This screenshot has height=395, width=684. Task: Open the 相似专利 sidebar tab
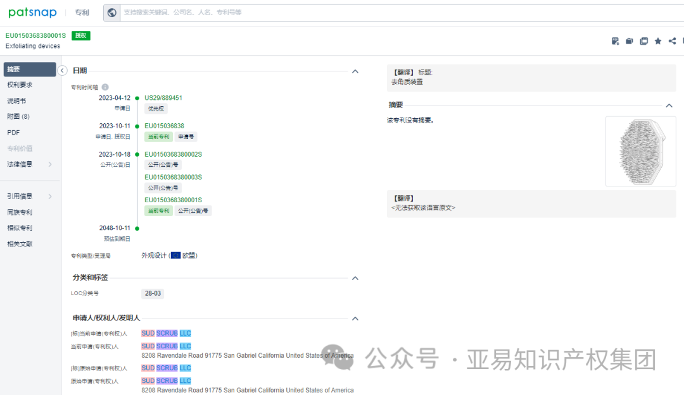pos(20,228)
